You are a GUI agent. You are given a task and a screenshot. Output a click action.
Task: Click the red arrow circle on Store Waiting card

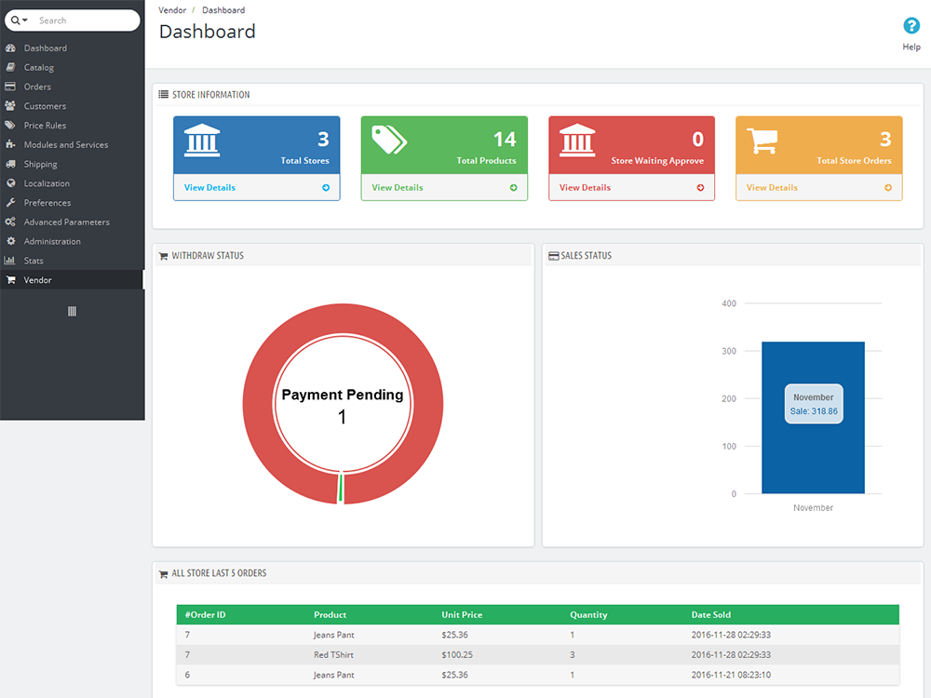[x=701, y=188]
